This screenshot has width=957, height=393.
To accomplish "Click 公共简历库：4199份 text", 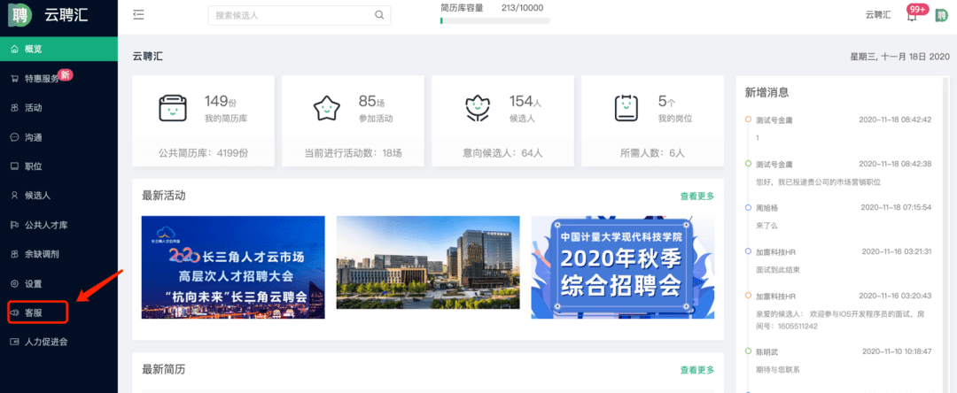I will click(x=203, y=153).
